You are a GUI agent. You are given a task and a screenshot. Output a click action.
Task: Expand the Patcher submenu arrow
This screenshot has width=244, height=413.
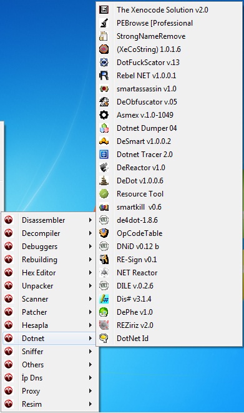[x=90, y=312]
